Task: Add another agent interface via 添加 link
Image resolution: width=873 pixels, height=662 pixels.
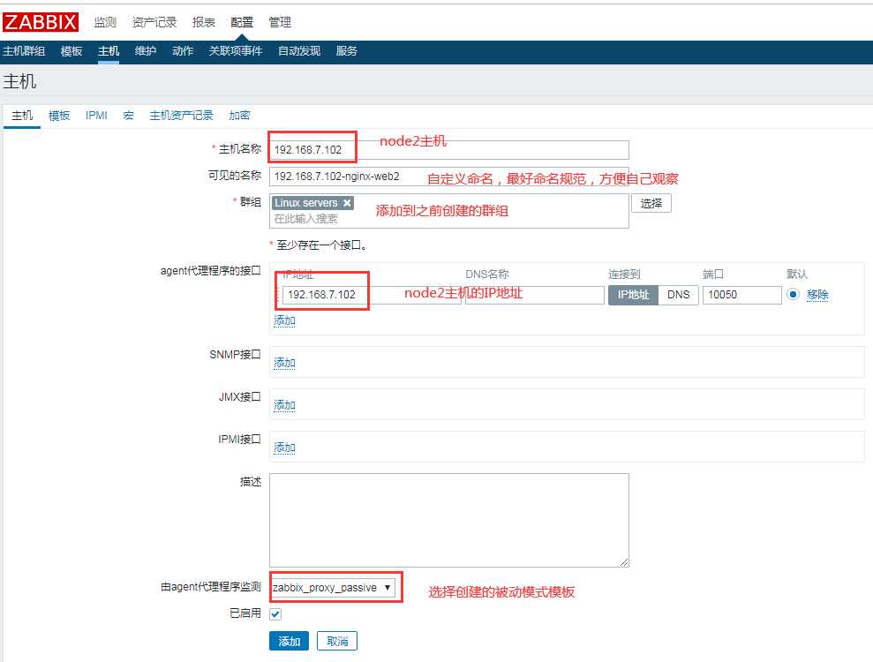Action: click(284, 320)
